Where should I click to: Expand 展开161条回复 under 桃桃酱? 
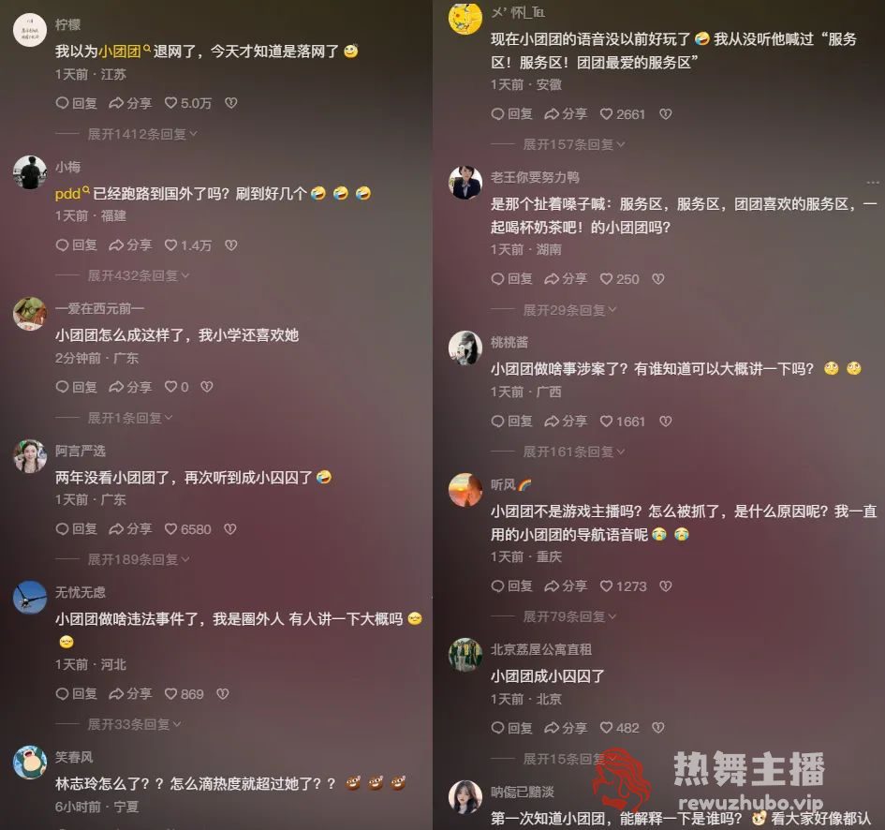click(x=574, y=452)
